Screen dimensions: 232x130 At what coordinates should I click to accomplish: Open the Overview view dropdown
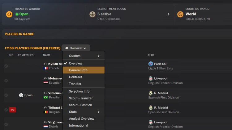pos(76,48)
